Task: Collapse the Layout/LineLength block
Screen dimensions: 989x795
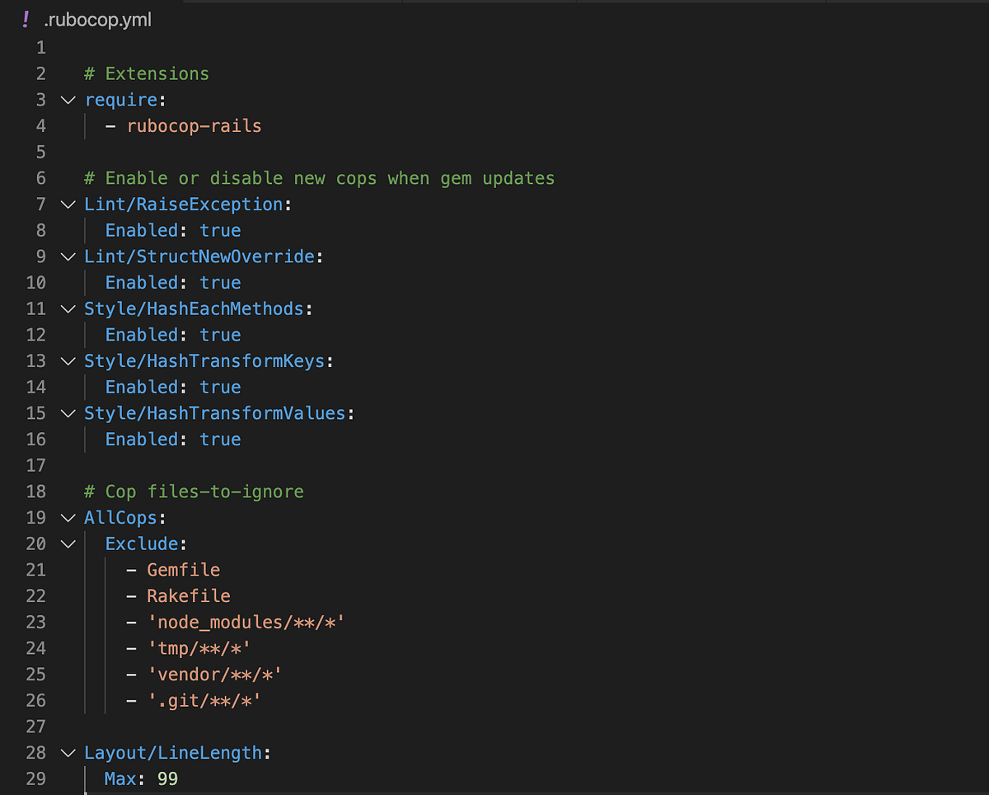Action: coord(68,753)
